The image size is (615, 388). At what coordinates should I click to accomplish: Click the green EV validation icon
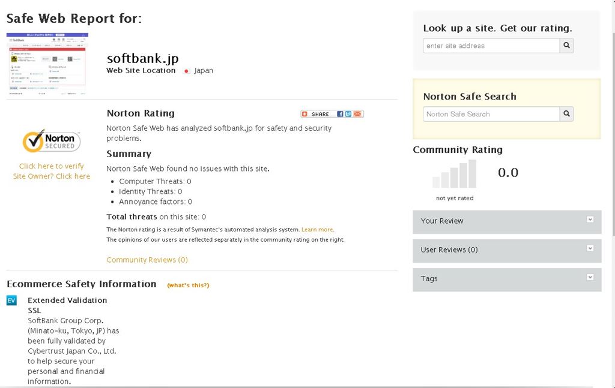click(x=11, y=300)
